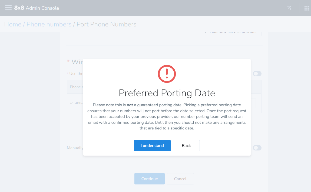This screenshot has width=311, height=192.
Task: Click the Phone number column header
Action: pos(76,87)
